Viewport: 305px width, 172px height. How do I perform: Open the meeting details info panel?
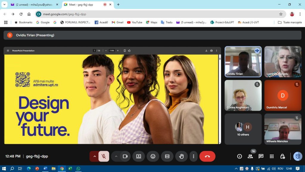[239, 156]
